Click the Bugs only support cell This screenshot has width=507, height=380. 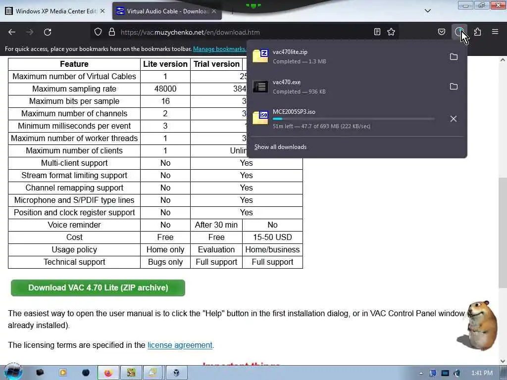[165, 262]
